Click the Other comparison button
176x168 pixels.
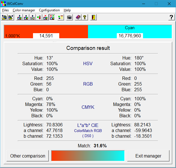[x=28, y=156]
